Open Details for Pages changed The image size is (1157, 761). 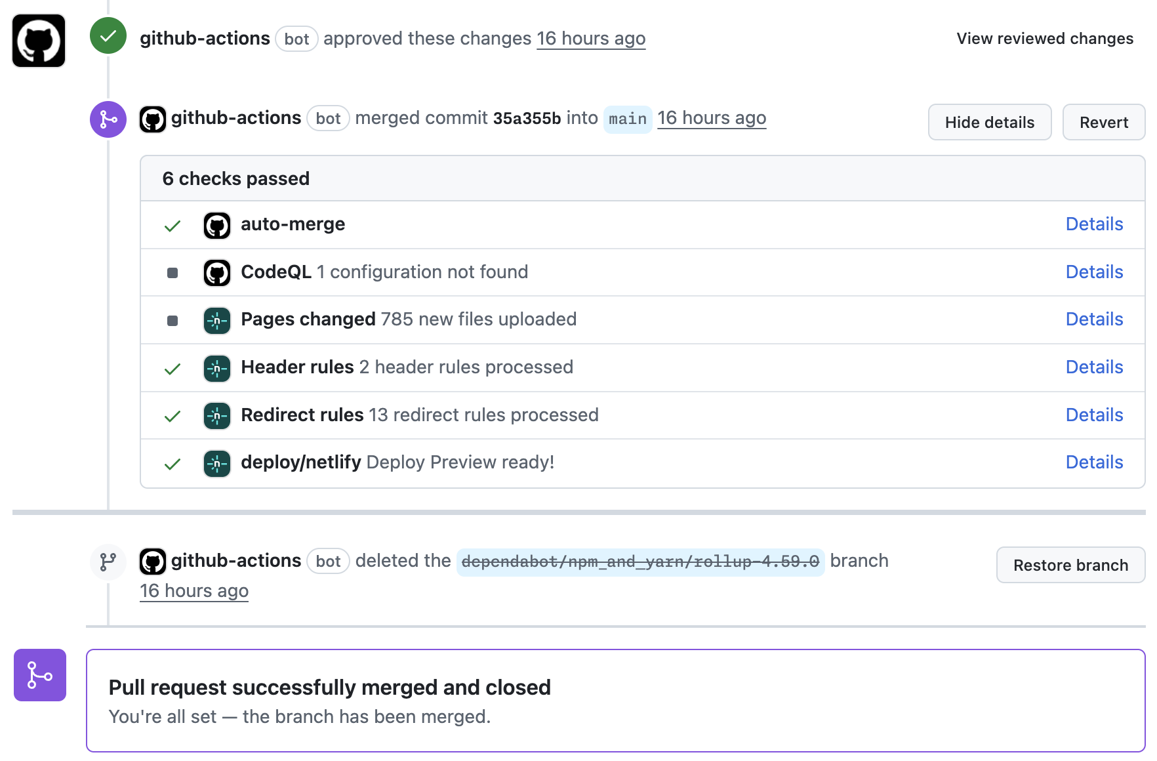(x=1094, y=319)
